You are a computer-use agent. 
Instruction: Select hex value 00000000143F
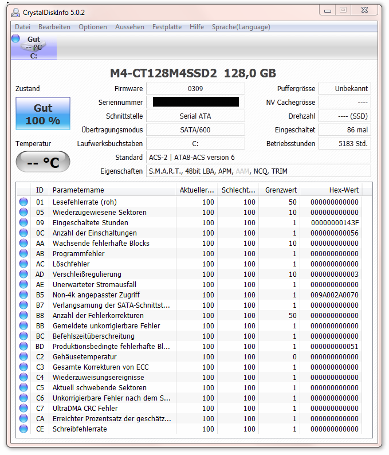(335, 222)
